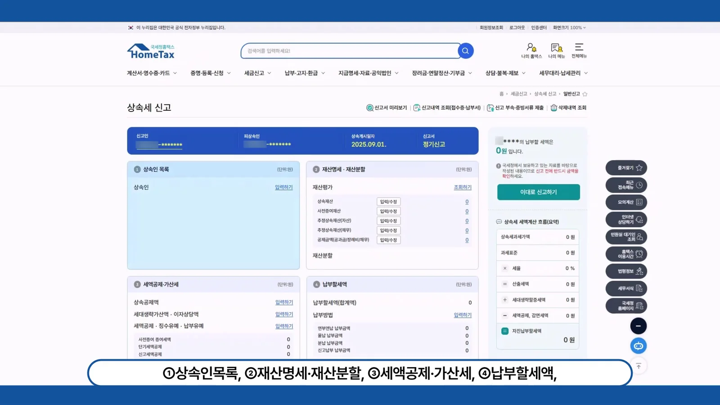Viewport: 720px width, 405px height.
Task: Click 입력하기 link for 상속인
Action: point(283,187)
